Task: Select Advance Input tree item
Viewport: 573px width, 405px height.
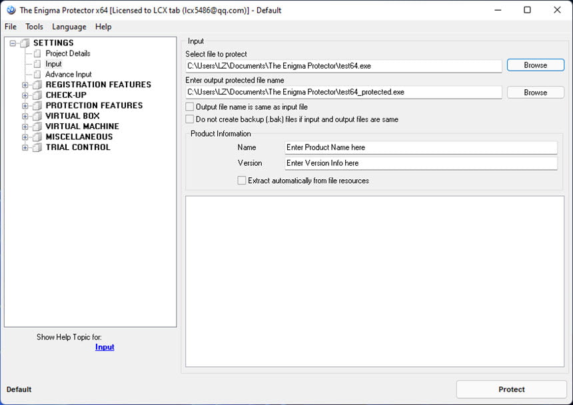Action: 69,75
